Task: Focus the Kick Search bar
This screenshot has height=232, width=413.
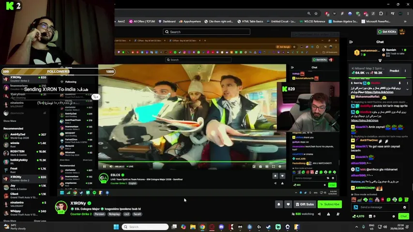Action: coord(206,32)
